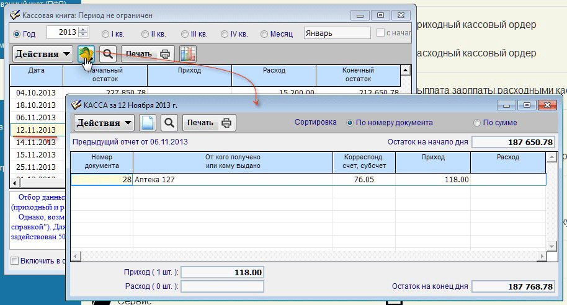567x305 pixels.
Task: Maximize the КАССА window
Action: coord(527,105)
